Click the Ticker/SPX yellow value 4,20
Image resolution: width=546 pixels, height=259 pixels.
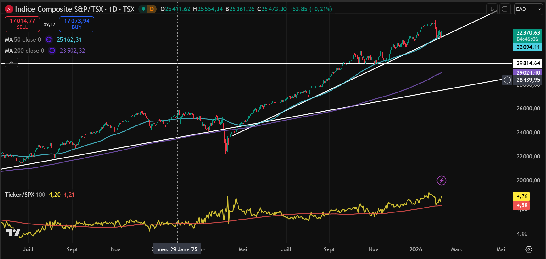point(55,195)
